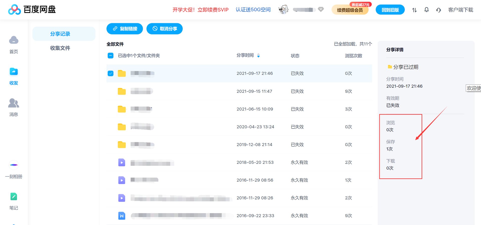Click the 取消分享 button
Image resolution: width=481 pixels, height=225 pixels.
tap(164, 28)
